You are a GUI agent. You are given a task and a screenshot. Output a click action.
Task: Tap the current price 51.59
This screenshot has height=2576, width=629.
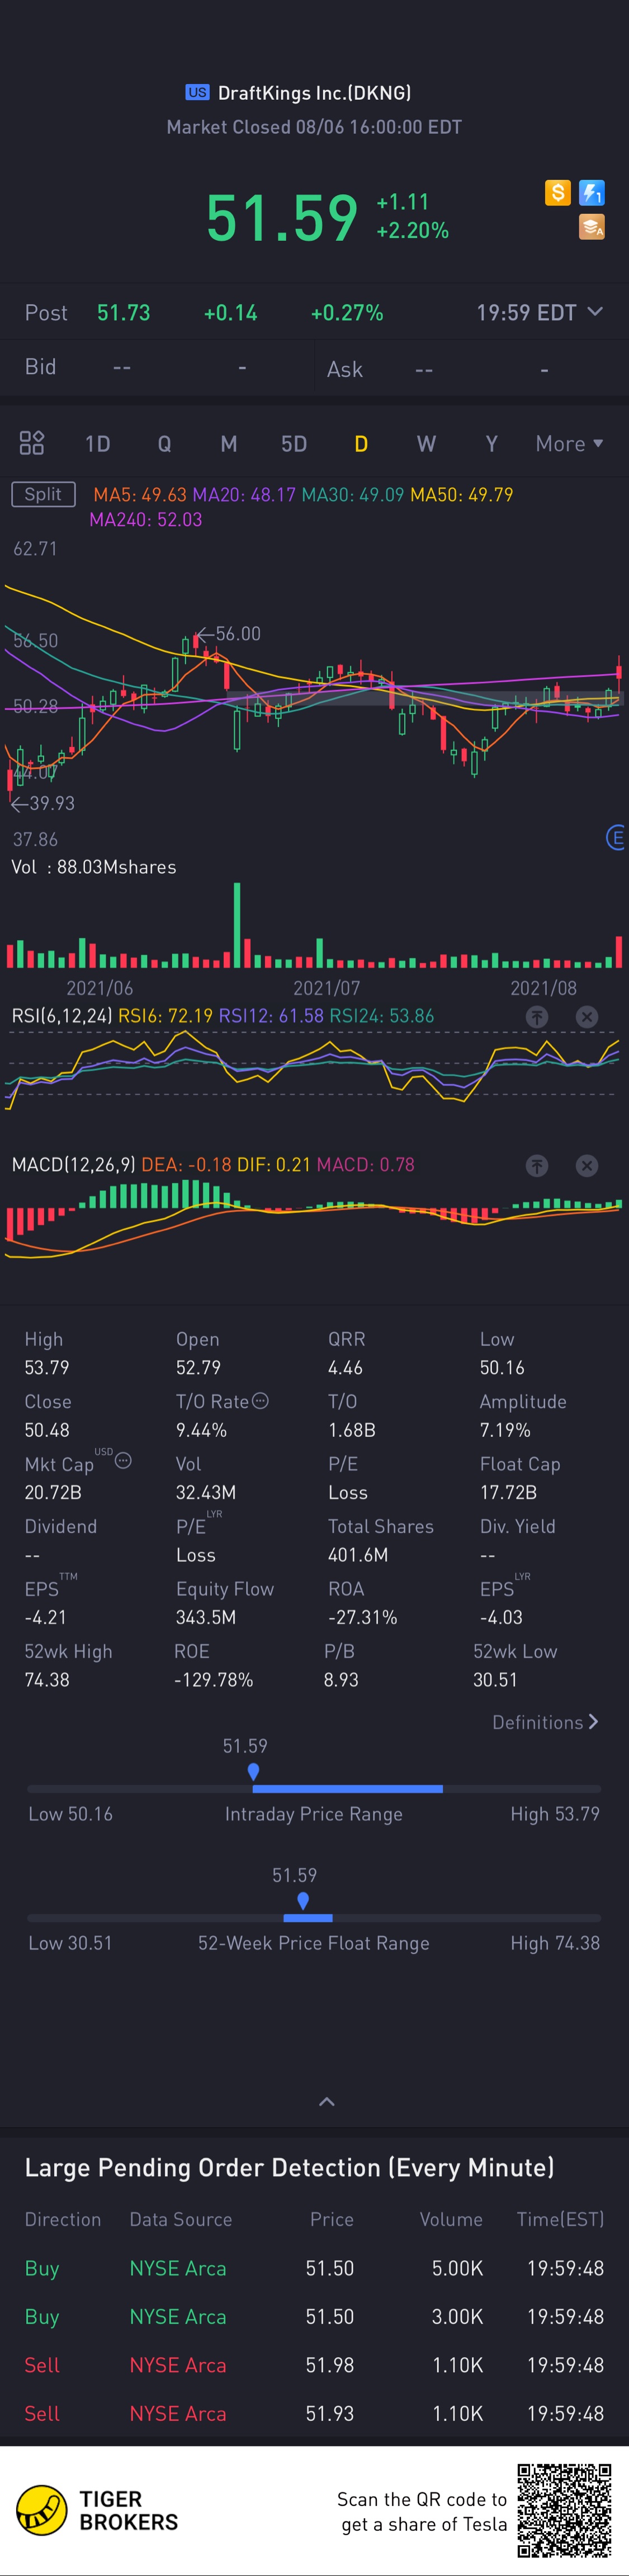tap(282, 218)
